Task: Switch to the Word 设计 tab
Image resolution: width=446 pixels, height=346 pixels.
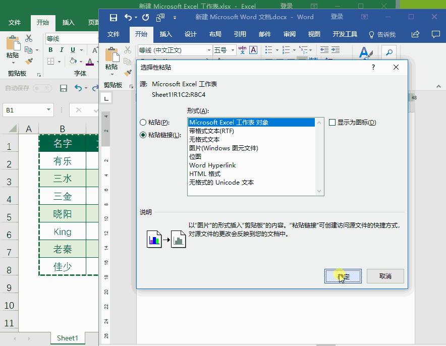Action: click(191, 34)
